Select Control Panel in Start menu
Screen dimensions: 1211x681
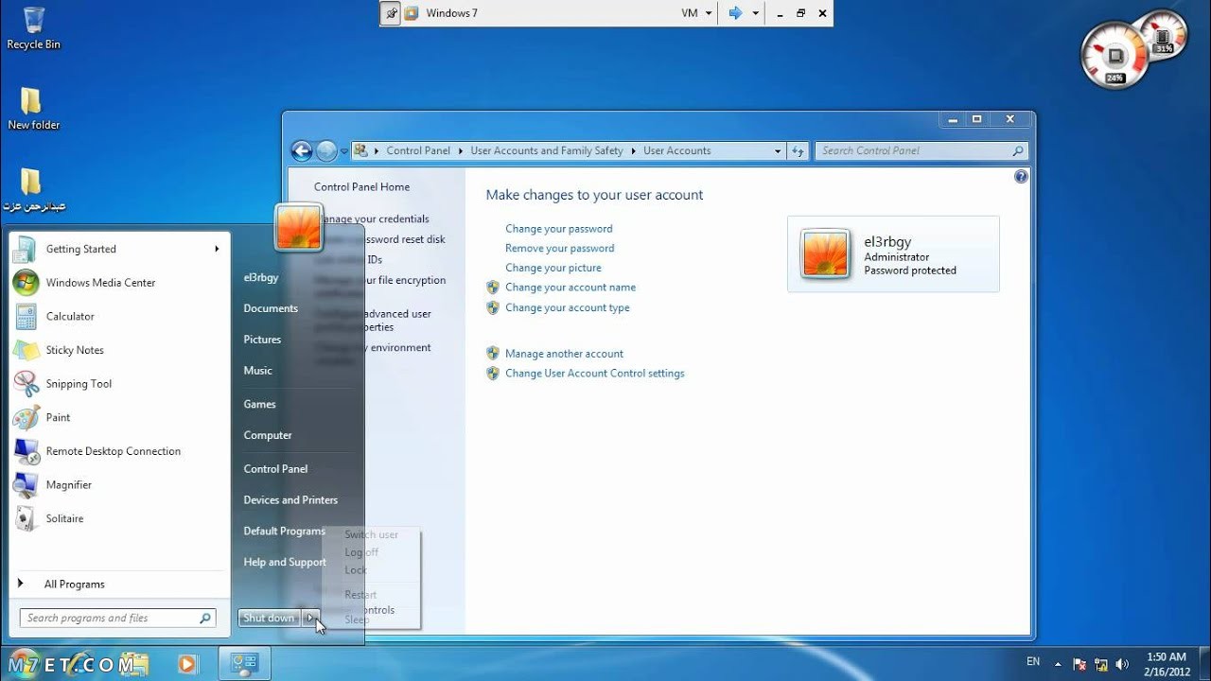(x=275, y=469)
